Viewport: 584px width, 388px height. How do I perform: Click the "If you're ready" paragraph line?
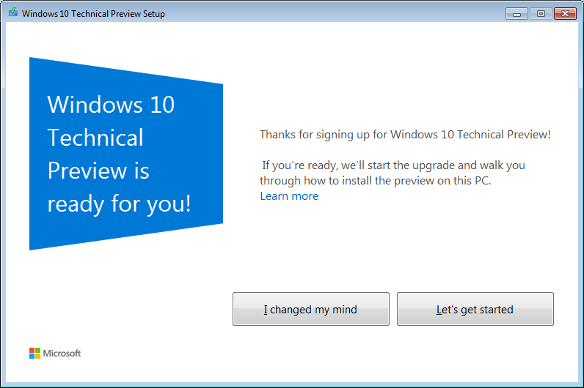(x=393, y=165)
